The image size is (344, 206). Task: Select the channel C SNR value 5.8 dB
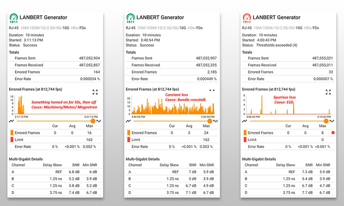[x=74, y=186]
